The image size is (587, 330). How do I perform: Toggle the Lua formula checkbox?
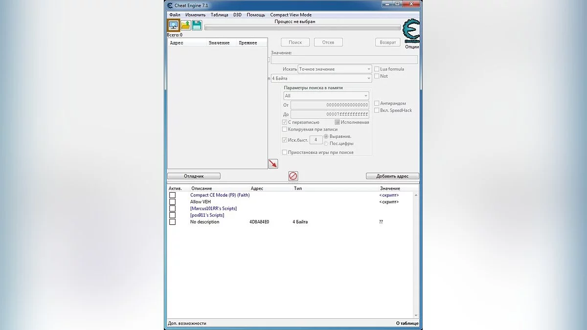point(377,69)
